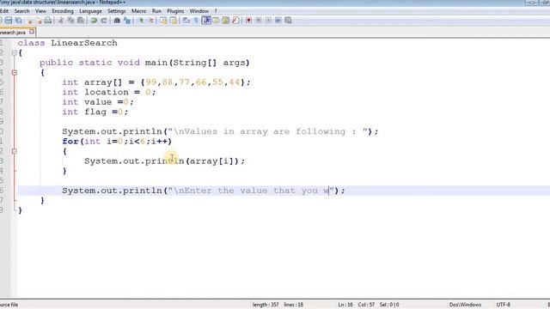Toggle the Word Wrap toolbar icon
Viewport: 550px width, 309px height.
click(x=186, y=21)
